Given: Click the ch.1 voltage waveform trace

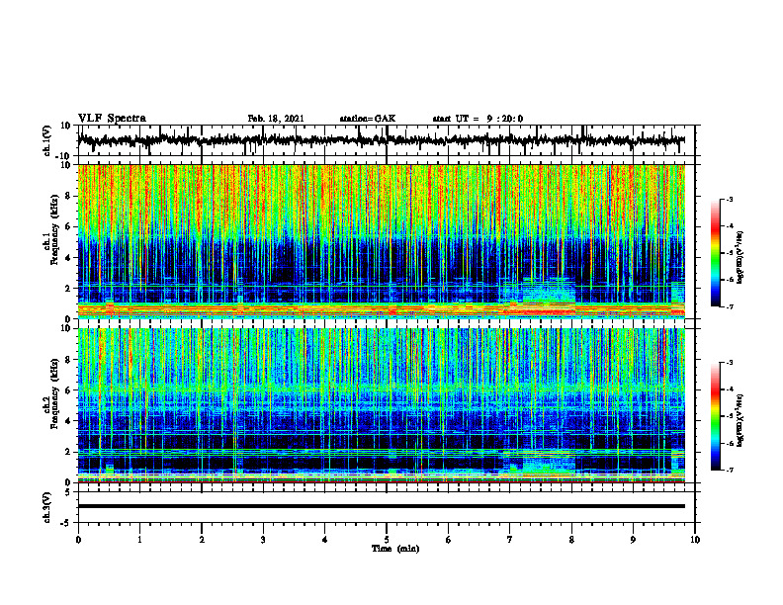Looking at the screenshot, I should pyautogui.click(x=381, y=140).
